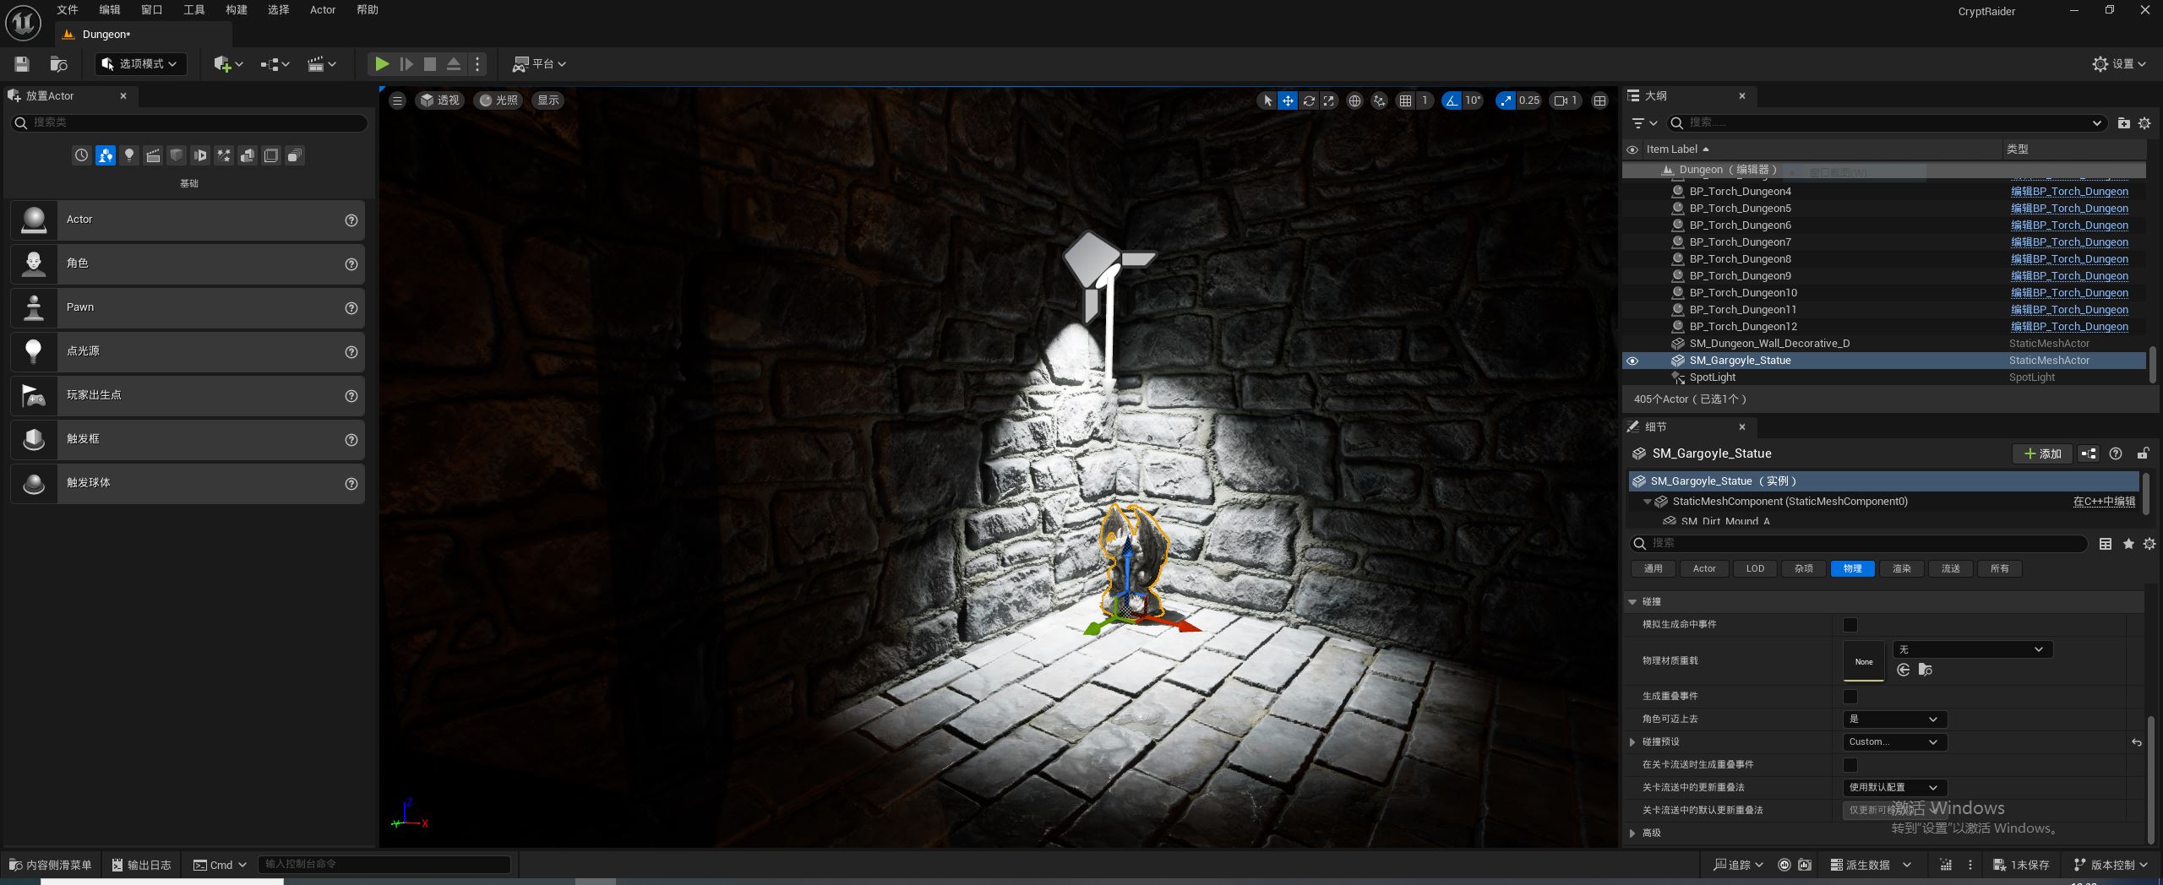This screenshot has width=2163, height=885.
Task: Browse to physical material asset icon
Action: pos(1926,670)
